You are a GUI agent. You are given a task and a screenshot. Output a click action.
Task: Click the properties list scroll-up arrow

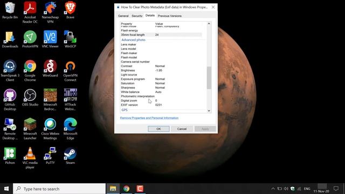pos(209,24)
